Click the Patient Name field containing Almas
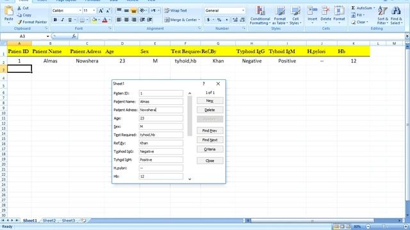Screen dimensions: 410x230 (161, 102)
